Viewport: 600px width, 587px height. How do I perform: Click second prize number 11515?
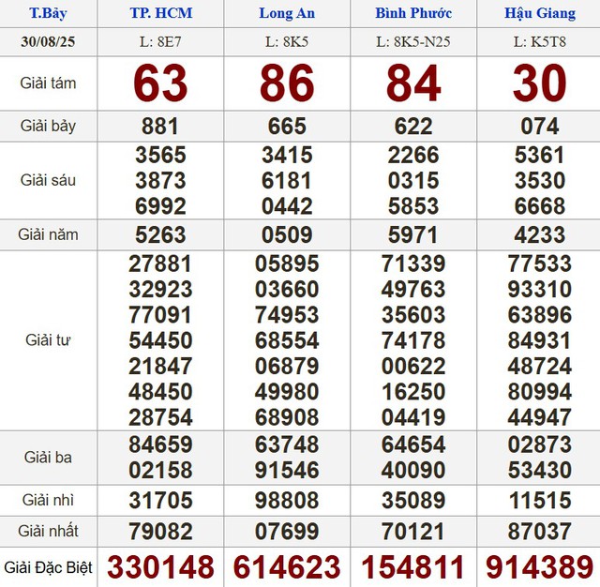539,499
